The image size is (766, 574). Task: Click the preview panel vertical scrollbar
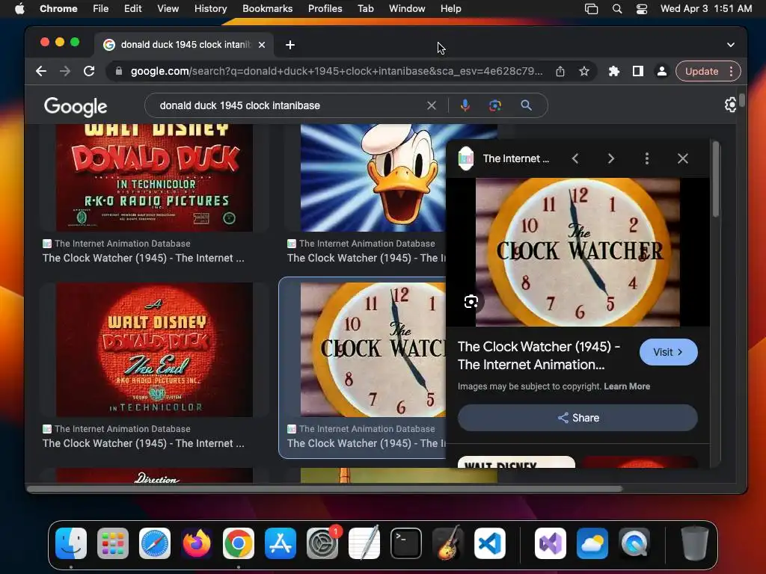pos(716,179)
